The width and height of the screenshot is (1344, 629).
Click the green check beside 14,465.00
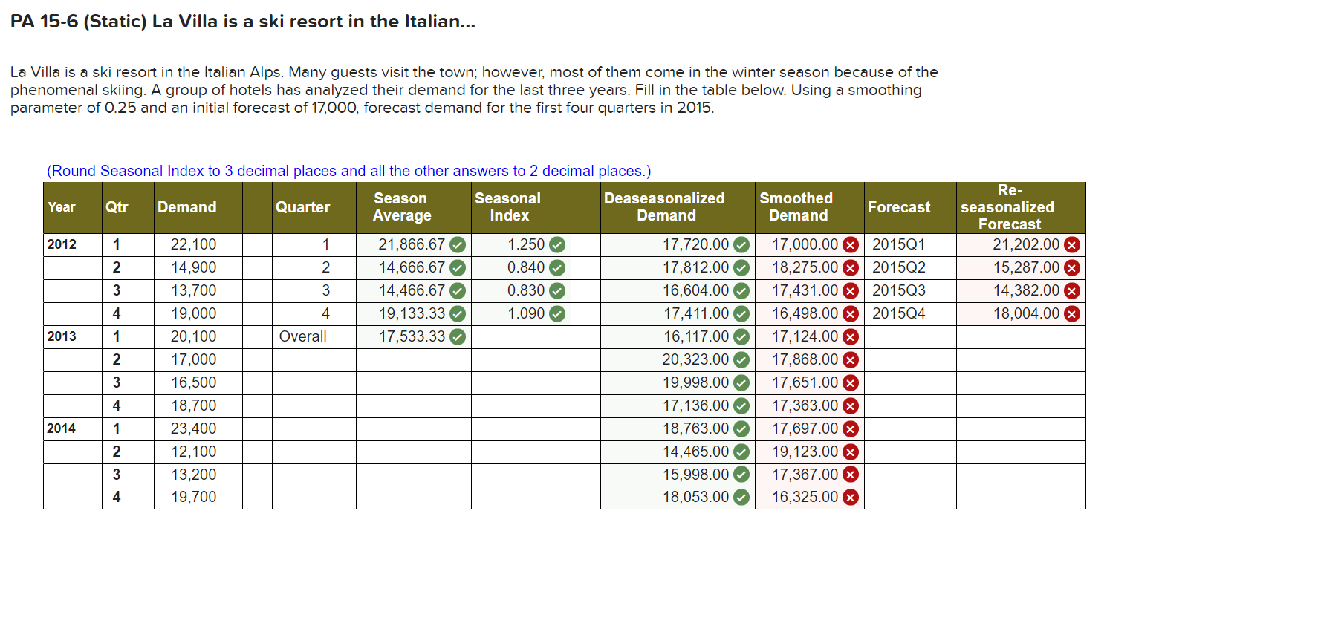(x=741, y=452)
